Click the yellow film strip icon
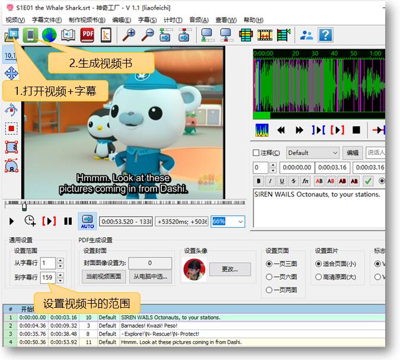400x360 pixels. 265,35
